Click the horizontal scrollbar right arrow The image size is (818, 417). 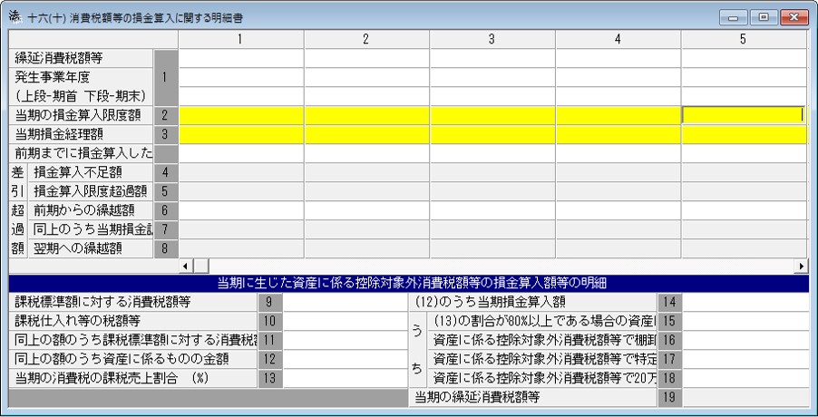[802, 266]
